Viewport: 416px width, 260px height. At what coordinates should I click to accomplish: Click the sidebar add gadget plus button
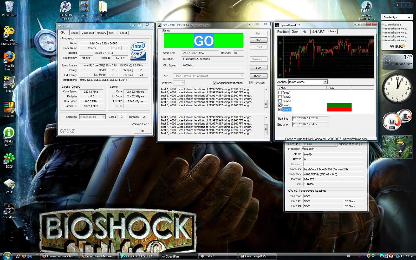pyautogui.click(x=397, y=5)
